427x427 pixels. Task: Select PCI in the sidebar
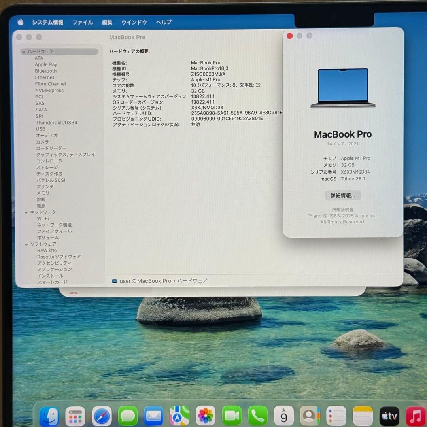(39, 97)
